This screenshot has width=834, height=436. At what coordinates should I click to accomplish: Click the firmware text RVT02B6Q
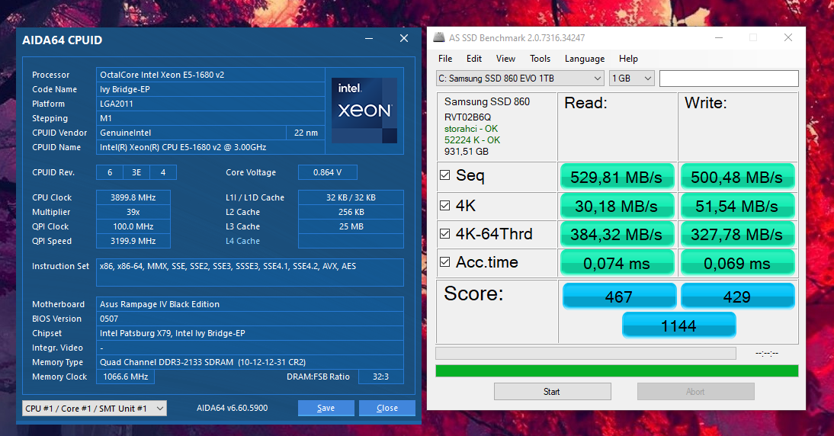tap(467, 117)
